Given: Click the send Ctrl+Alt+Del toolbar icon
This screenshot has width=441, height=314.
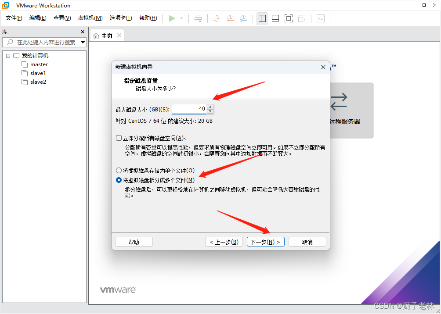Looking at the screenshot, I should pyautogui.click(x=198, y=18).
